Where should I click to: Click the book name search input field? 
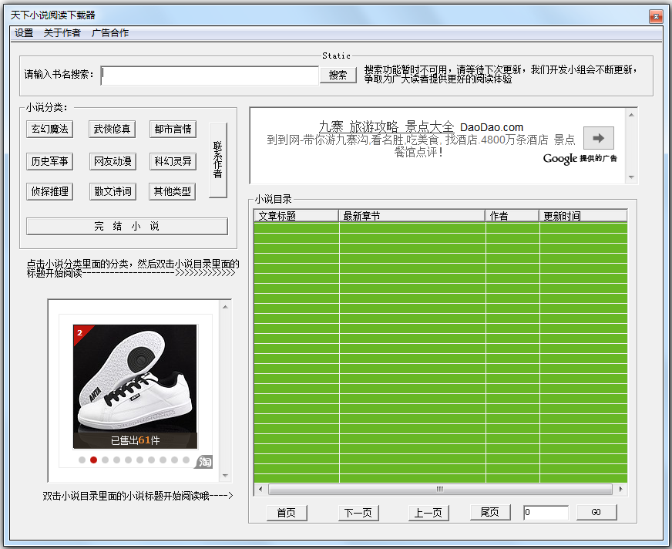pos(210,75)
